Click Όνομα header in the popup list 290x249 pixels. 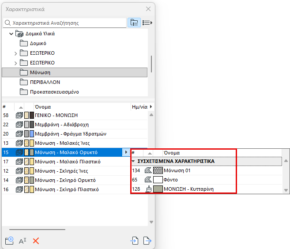tap(172, 153)
